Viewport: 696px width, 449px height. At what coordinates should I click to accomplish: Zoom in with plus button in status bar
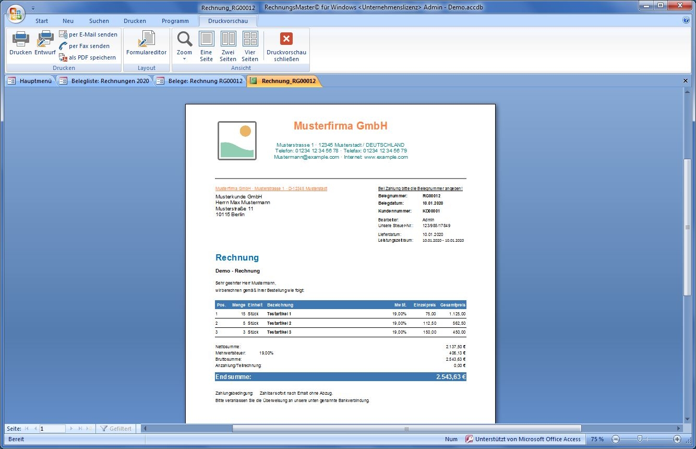point(677,439)
